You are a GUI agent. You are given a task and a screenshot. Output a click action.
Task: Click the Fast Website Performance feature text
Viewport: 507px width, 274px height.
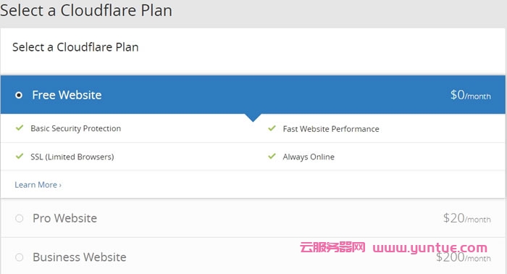coord(331,129)
